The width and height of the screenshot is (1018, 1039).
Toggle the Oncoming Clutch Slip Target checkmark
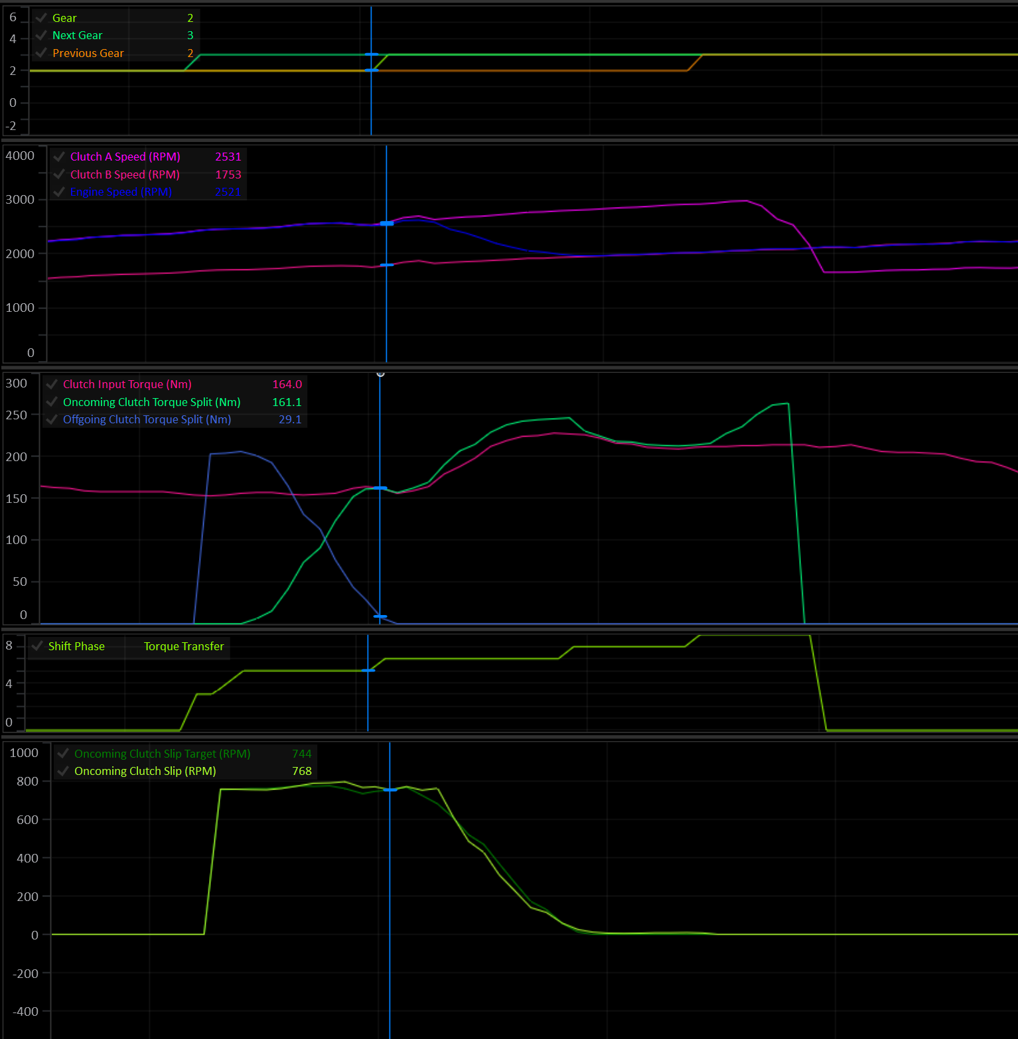coord(63,754)
